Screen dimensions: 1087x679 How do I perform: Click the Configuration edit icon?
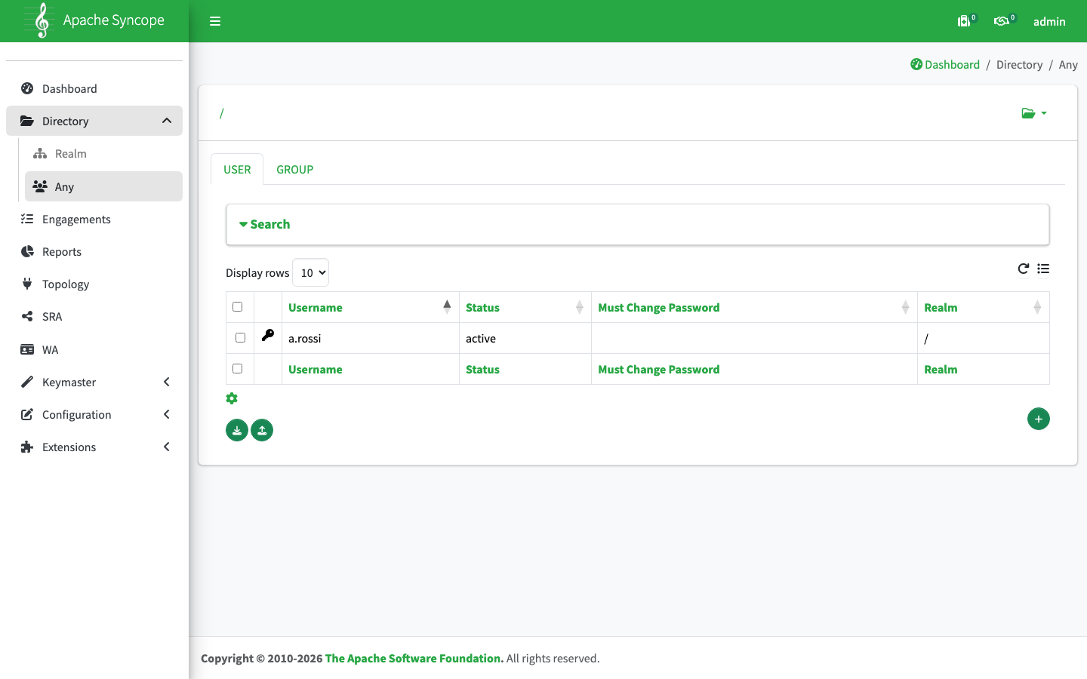point(27,414)
